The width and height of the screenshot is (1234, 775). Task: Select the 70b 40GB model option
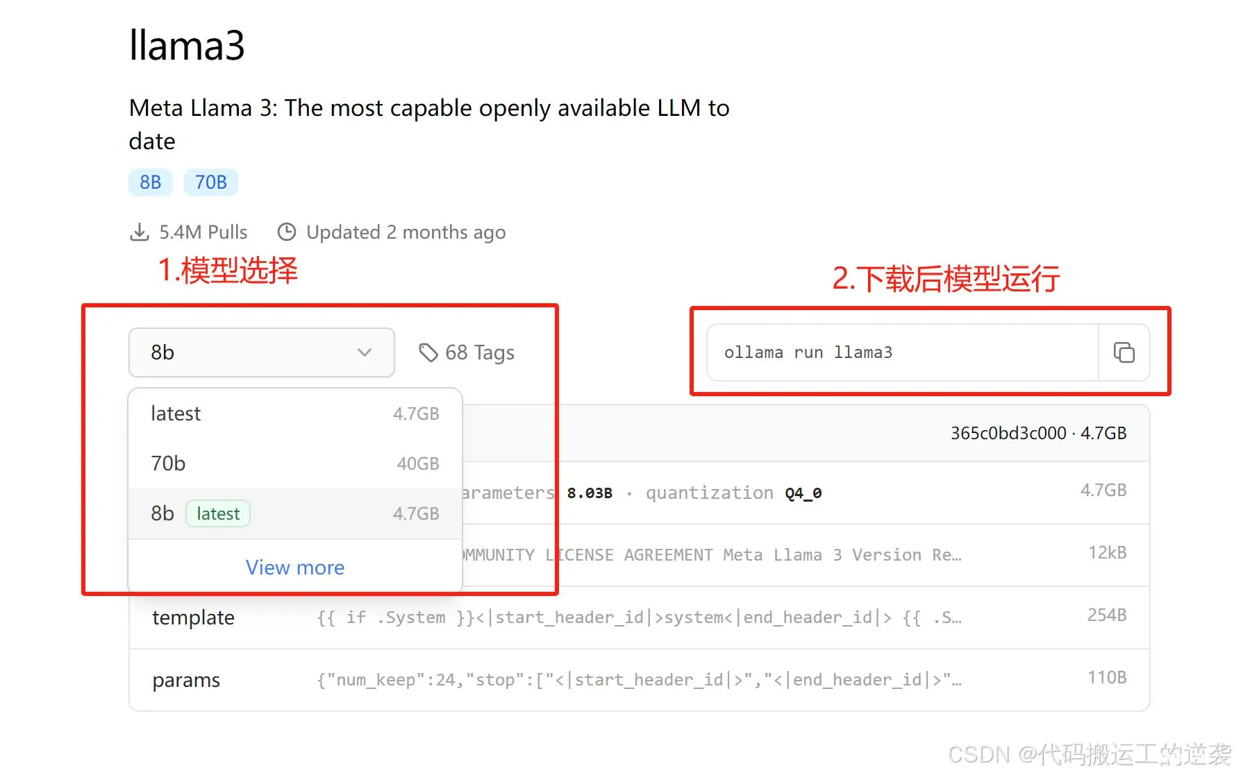[295, 463]
